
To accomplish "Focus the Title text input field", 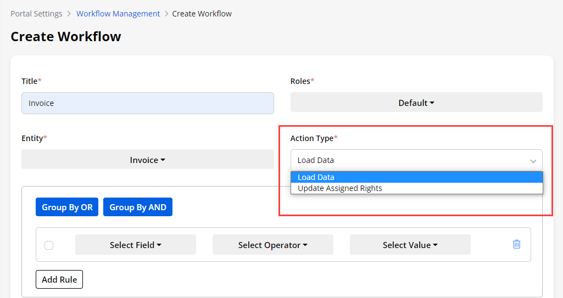I will tap(147, 103).
